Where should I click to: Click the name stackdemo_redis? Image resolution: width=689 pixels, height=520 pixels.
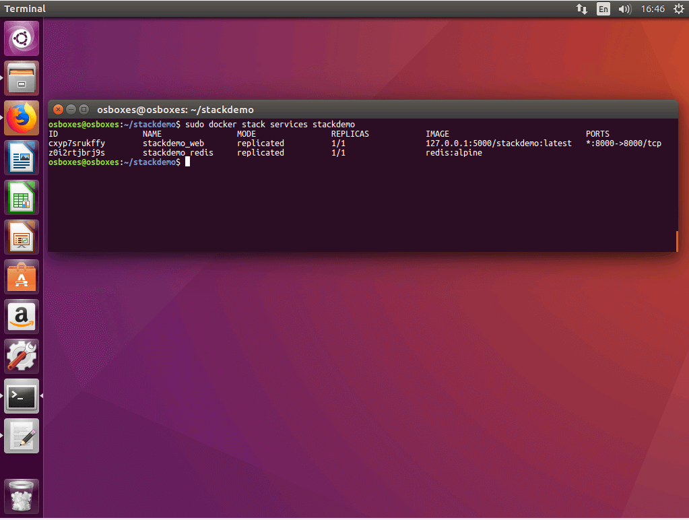click(x=178, y=152)
